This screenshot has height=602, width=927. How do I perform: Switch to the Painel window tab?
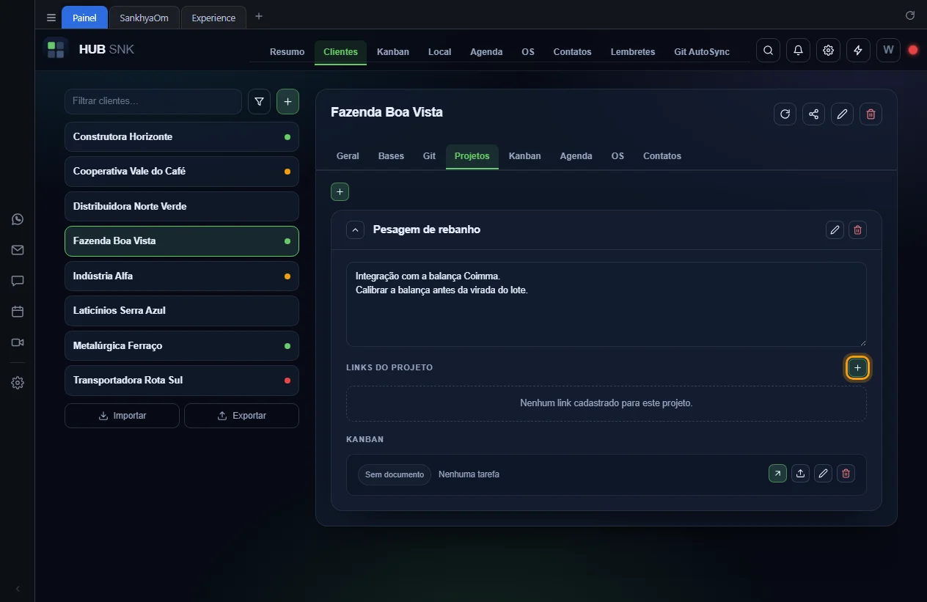pos(84,18)
